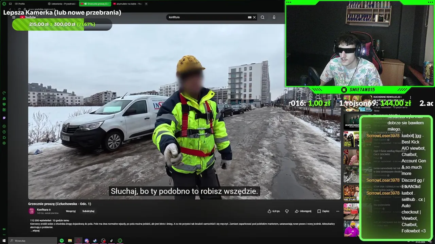Open Twitch panel in Opera sidebar

[x=4, y=118]
